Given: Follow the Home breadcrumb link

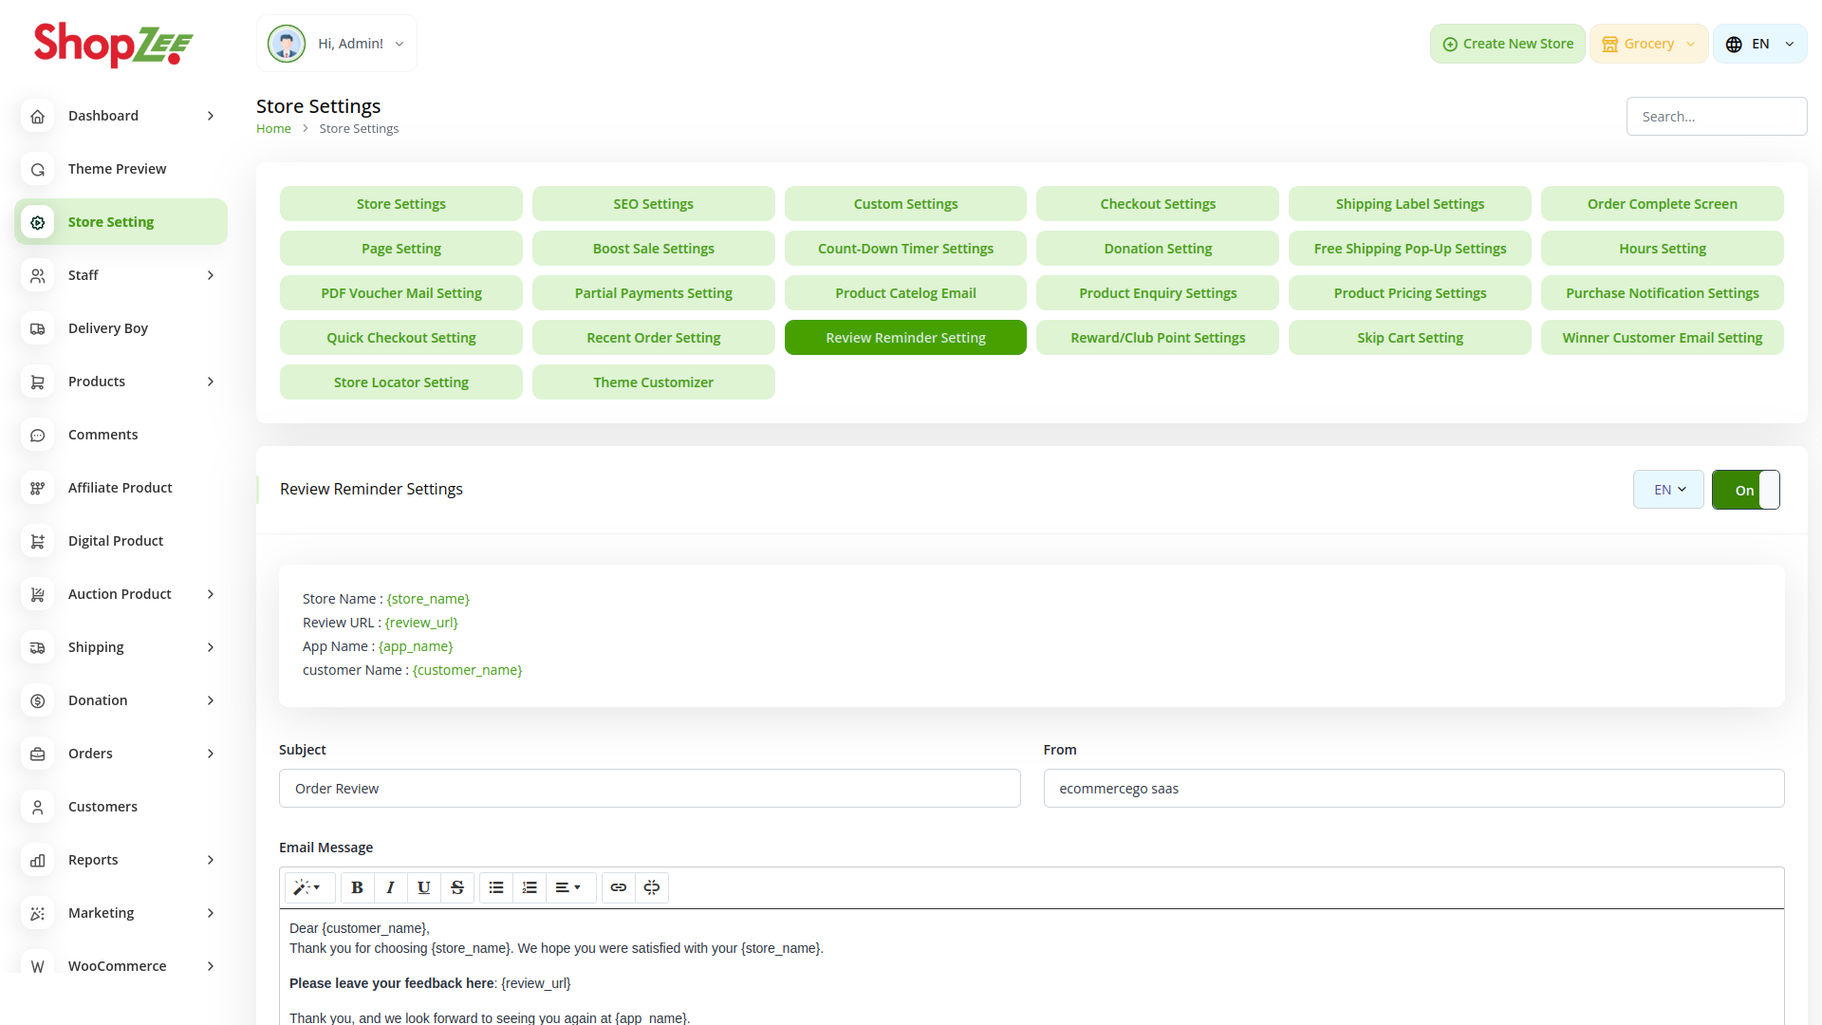Looking at the screenshot, I should tap(273, 129).
